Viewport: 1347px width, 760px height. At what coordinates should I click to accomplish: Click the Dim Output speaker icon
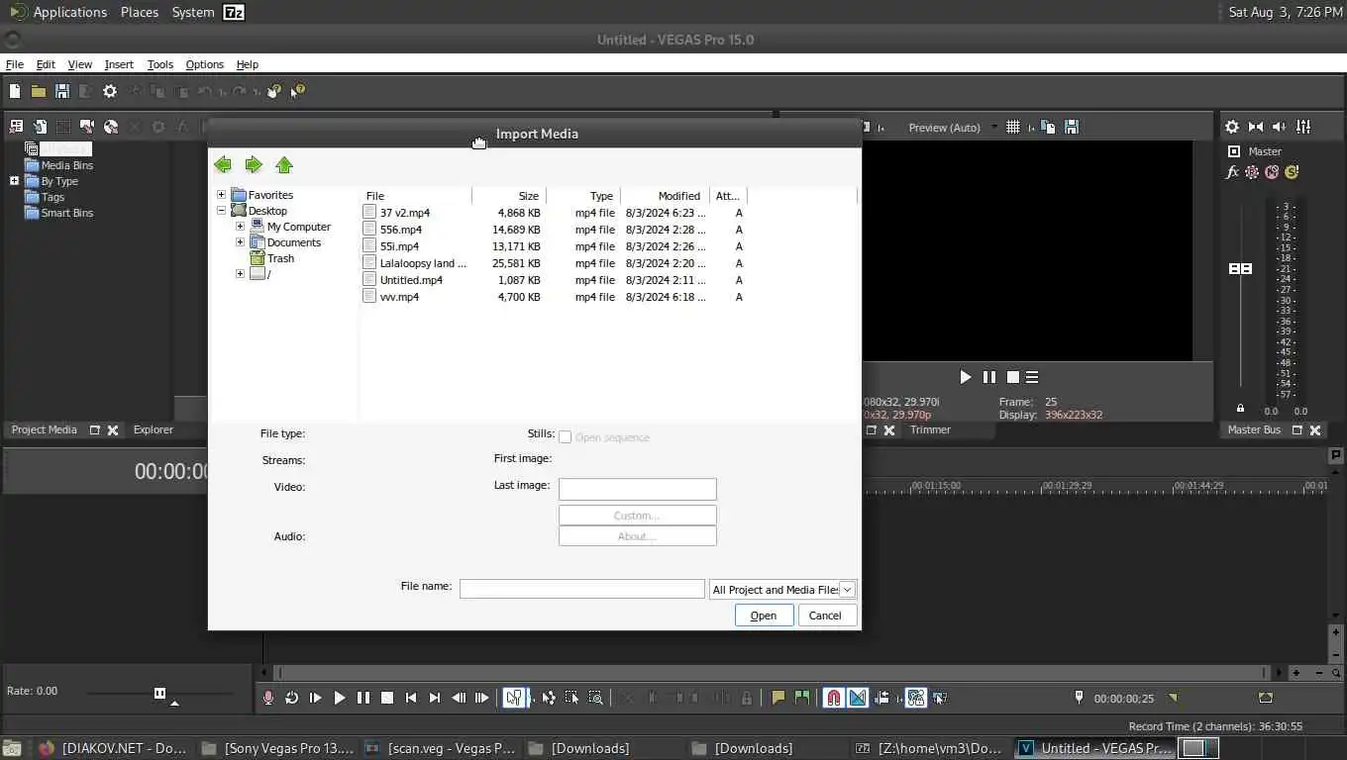click(1280, 127)
